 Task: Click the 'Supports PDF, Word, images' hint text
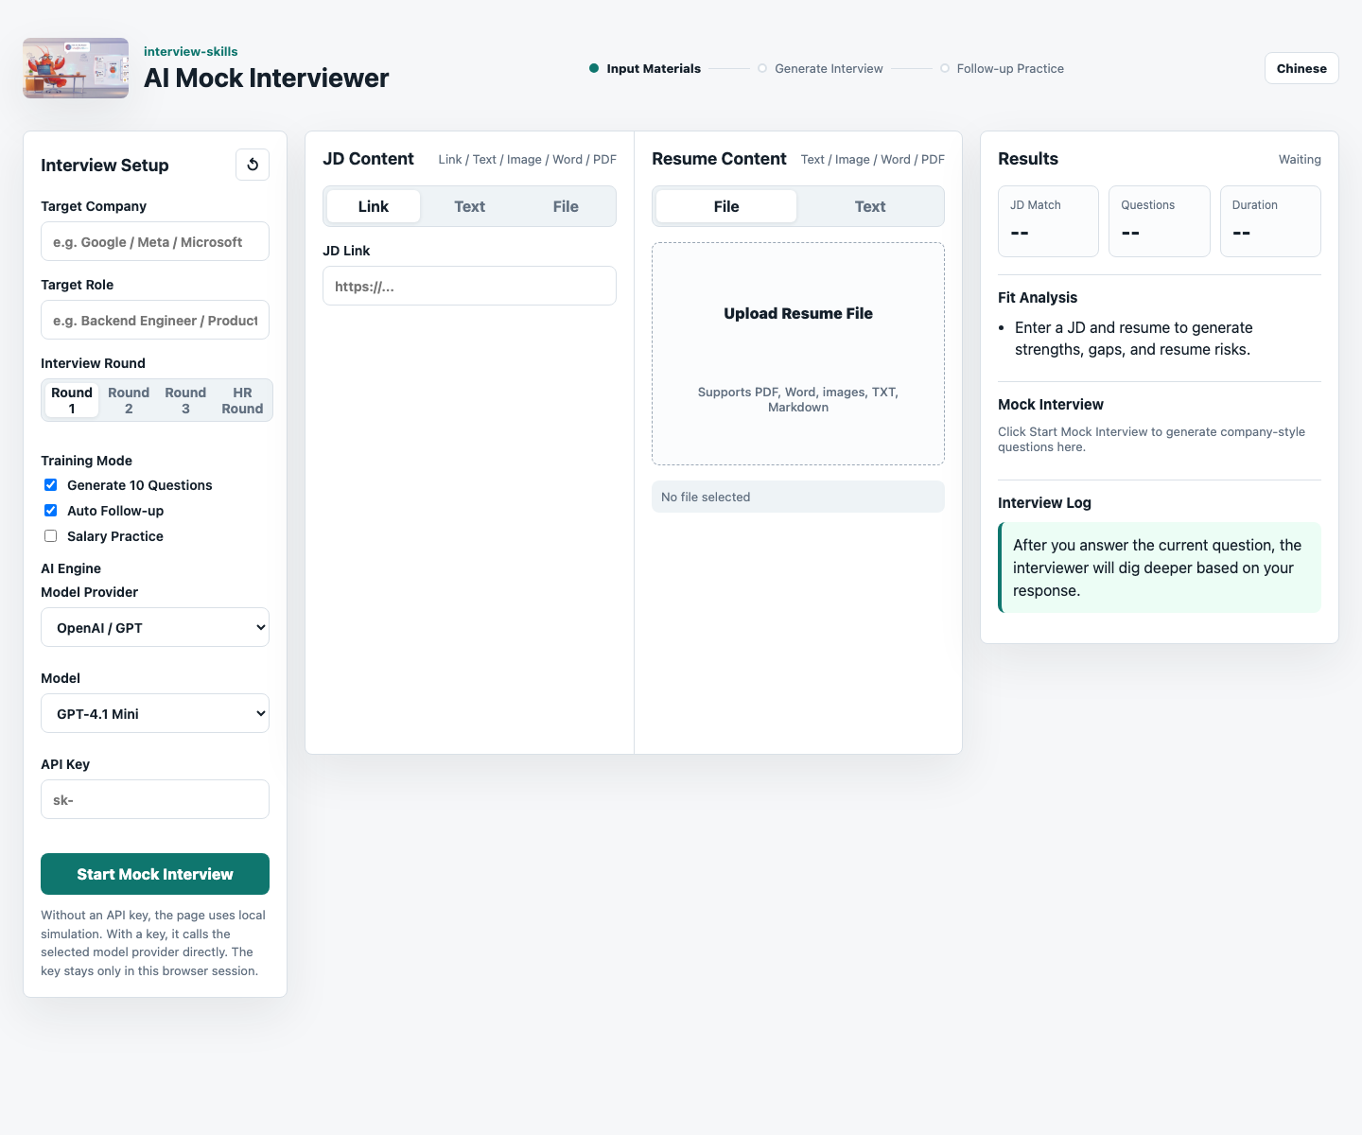pos(798,399)
